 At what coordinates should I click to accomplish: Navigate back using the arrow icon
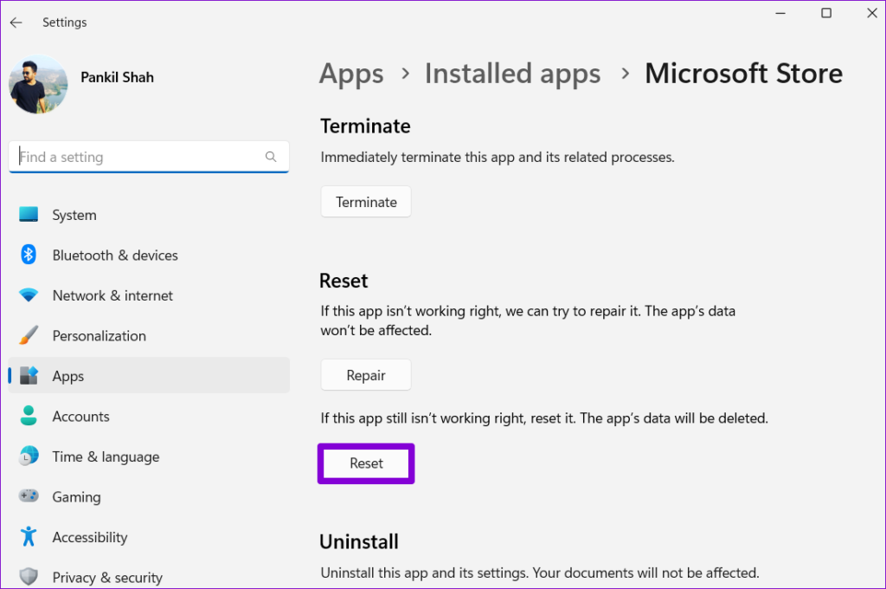(x=16, y=22)
